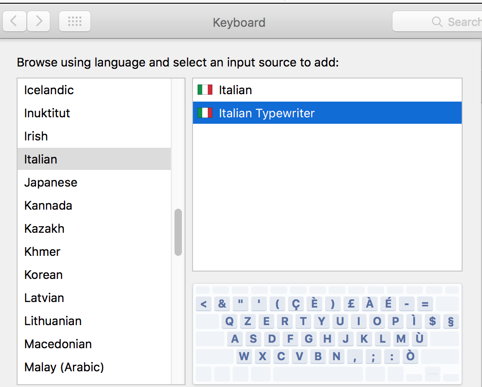Show all preferences grid icon
Image resolution: width=482 pixels, height=387 pixels.
(75, 21)
